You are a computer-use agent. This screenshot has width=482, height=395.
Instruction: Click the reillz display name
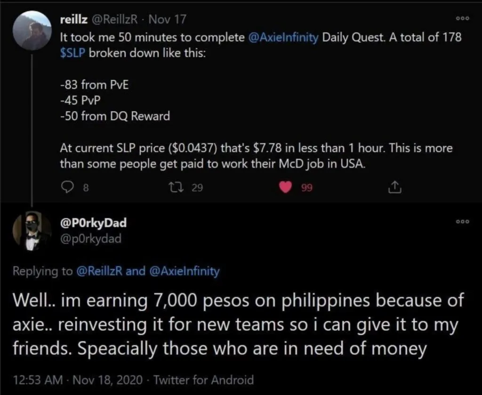click(73, 19)
